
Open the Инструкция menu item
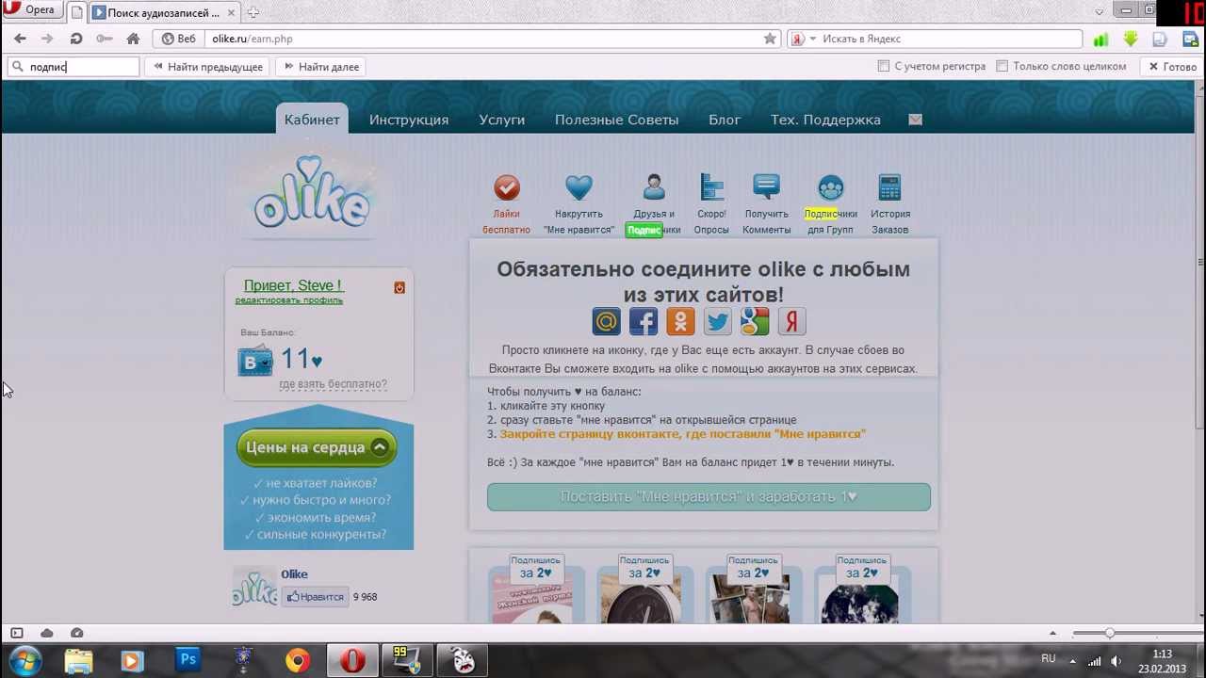click(409, 120)
